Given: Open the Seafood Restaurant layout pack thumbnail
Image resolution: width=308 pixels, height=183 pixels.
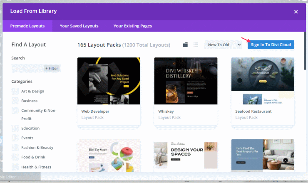Looking at the screenshot, I should pos(263,81).
